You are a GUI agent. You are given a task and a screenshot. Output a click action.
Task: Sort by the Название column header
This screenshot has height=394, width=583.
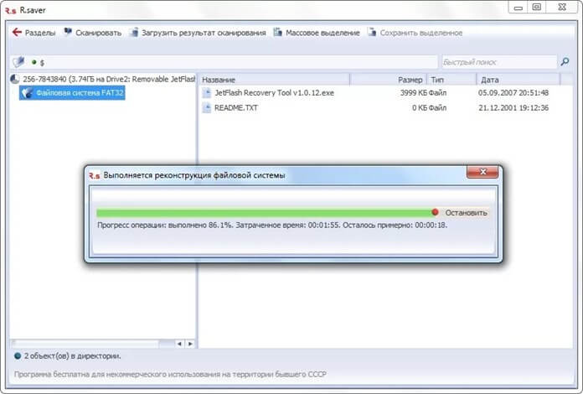[275, 80]
